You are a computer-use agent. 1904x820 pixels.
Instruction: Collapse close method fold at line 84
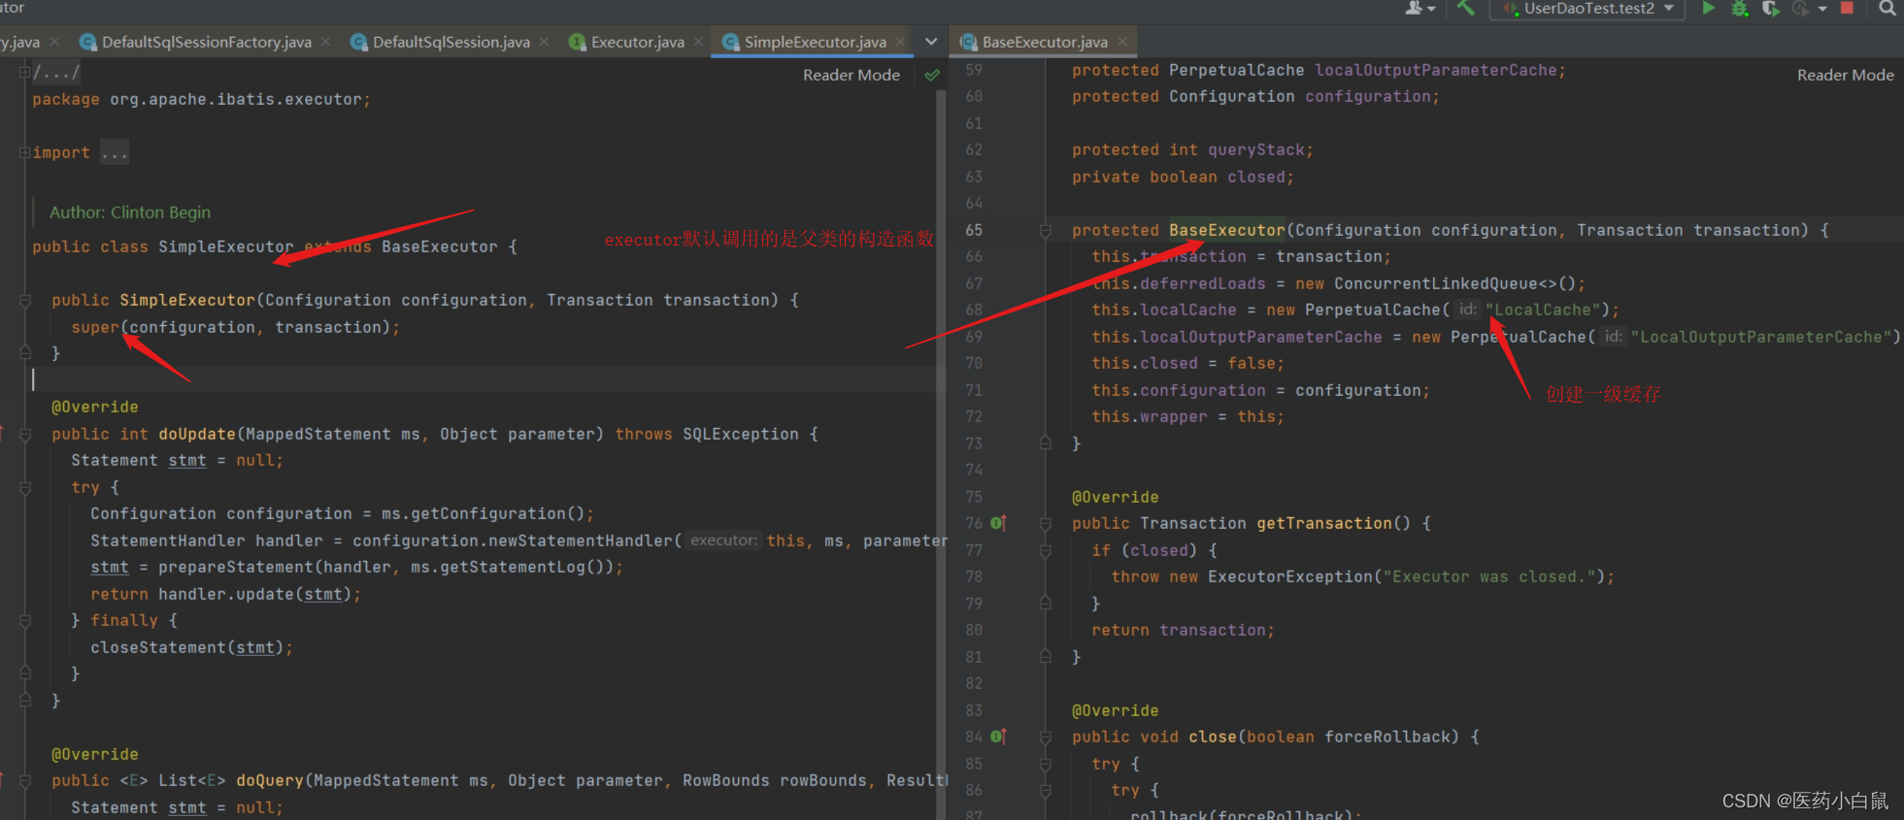pyautogui.click(x=1046, y=738)
